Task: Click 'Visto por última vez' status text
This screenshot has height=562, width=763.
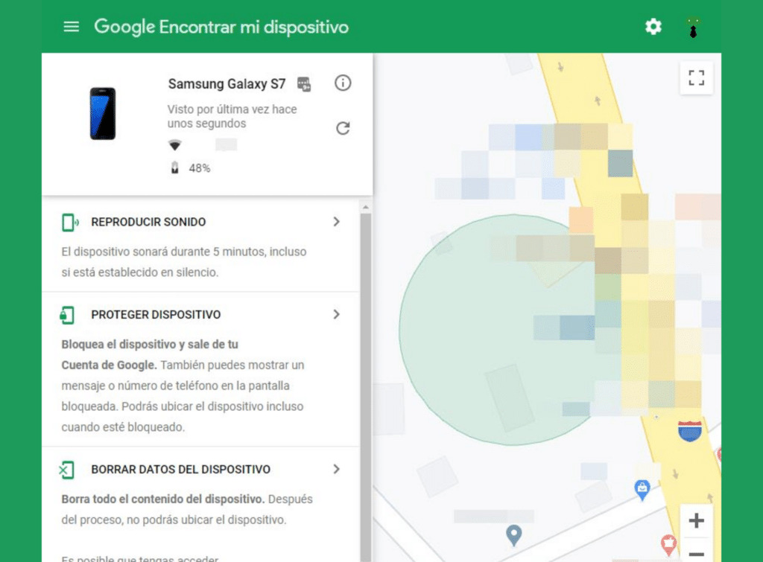Action: (232, 116)
